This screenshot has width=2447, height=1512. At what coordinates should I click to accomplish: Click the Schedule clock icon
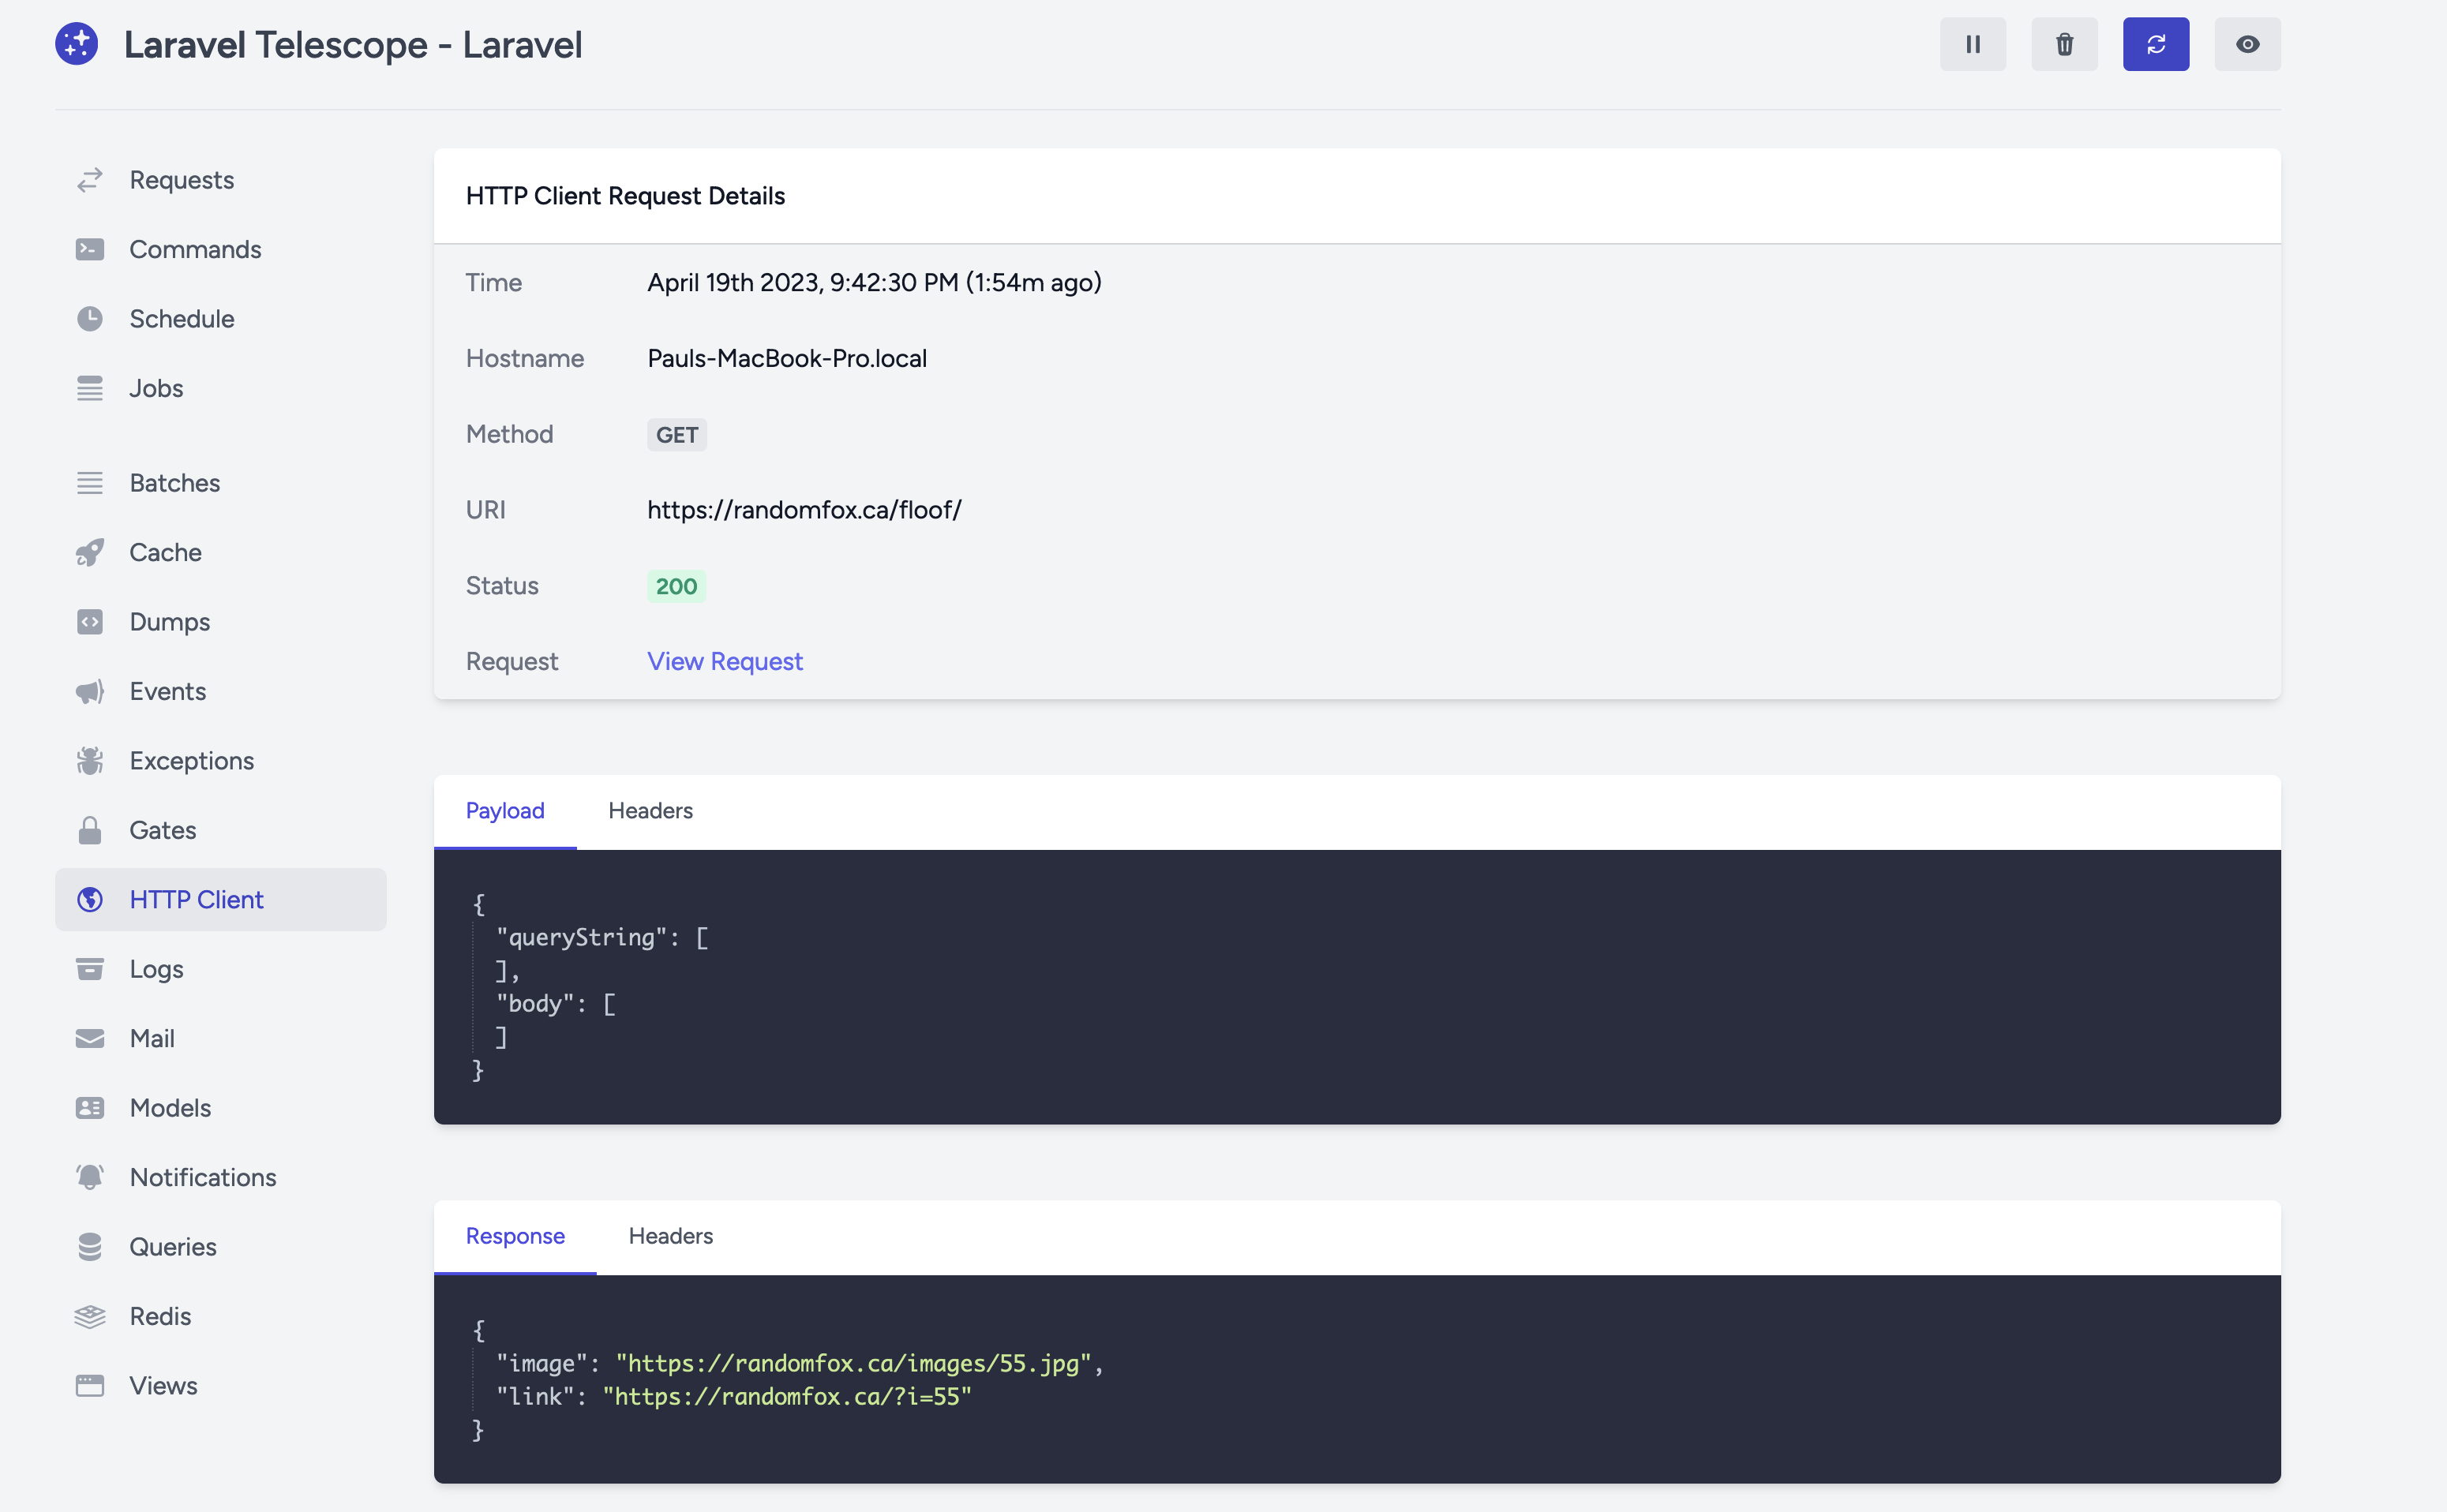pos(90,319)
